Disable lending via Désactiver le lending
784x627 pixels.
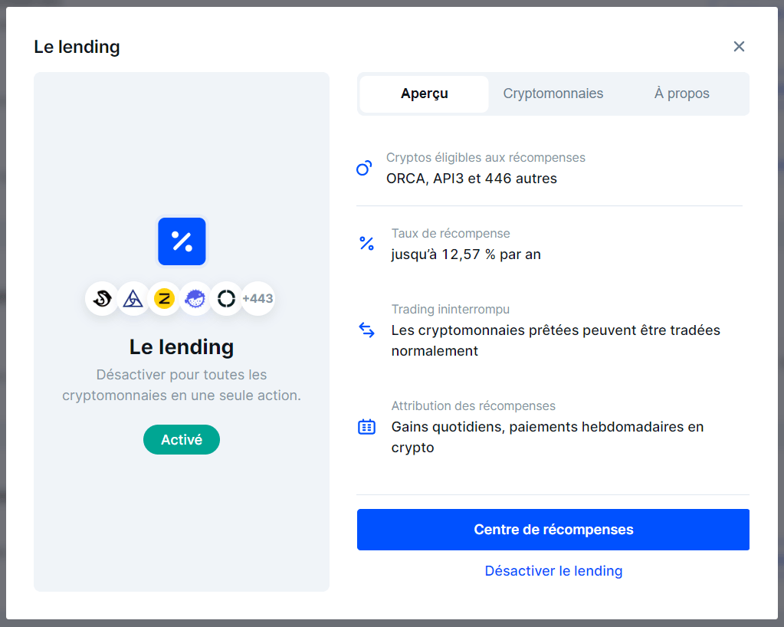[x=553, y=570]
